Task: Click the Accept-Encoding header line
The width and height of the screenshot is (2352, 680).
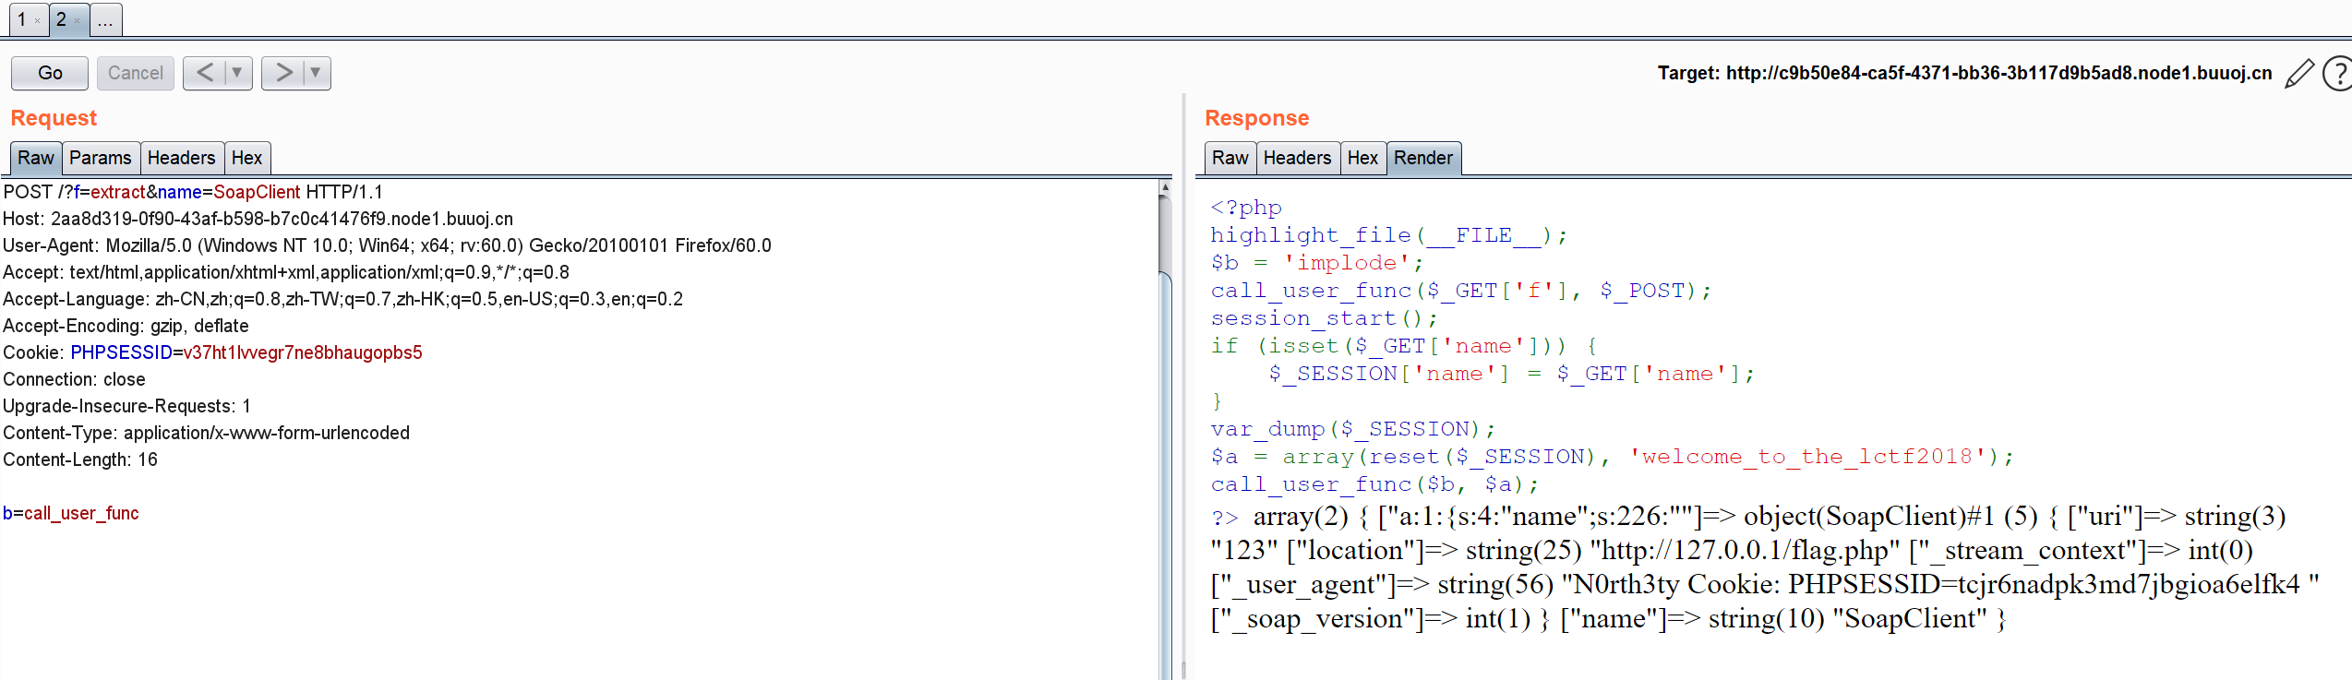Action: point(126,326)
